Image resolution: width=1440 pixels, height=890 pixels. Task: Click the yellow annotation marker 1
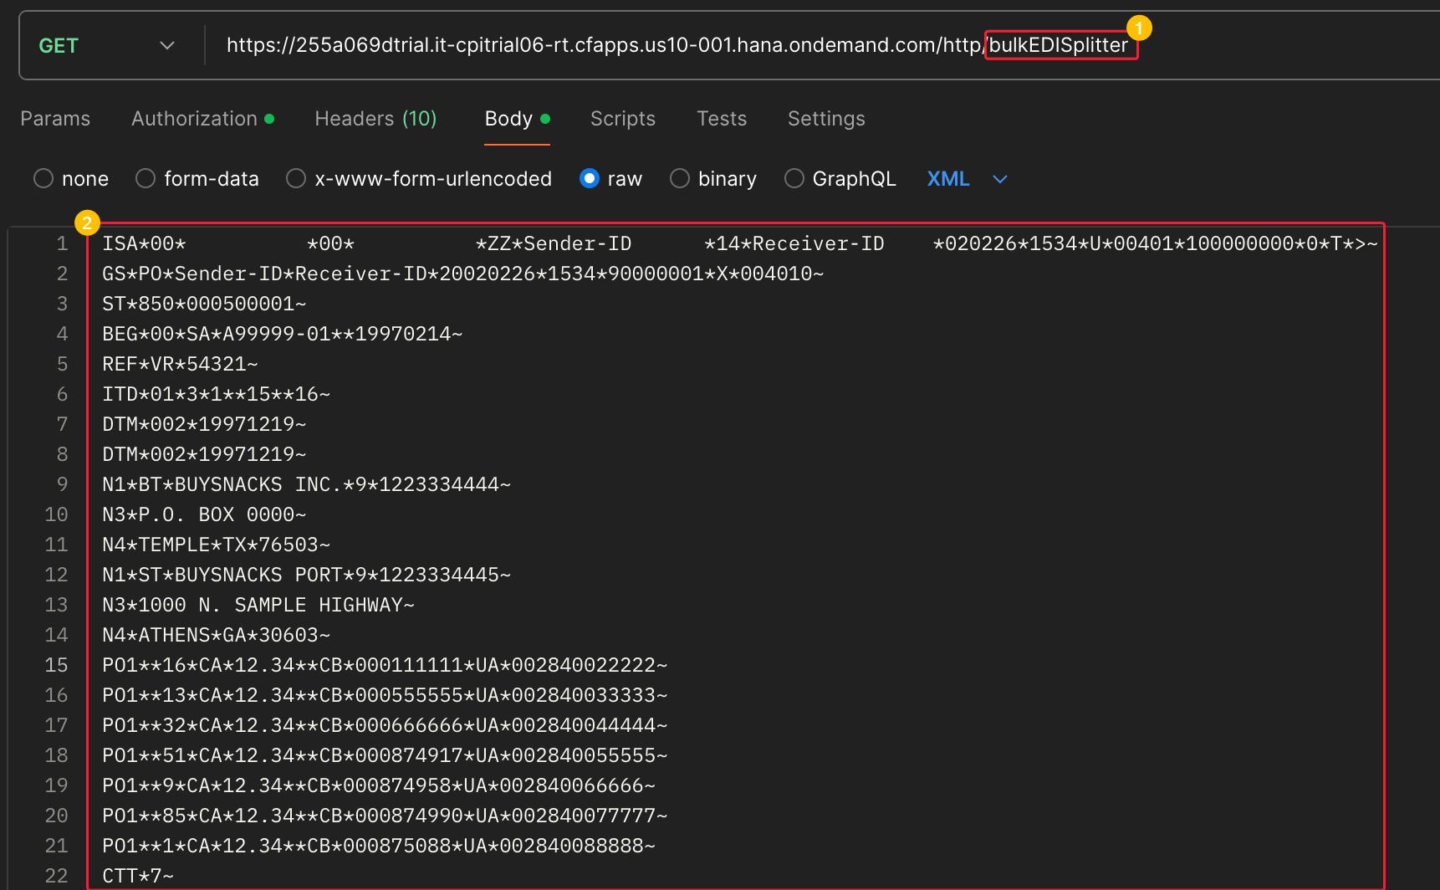point(1138,28)
